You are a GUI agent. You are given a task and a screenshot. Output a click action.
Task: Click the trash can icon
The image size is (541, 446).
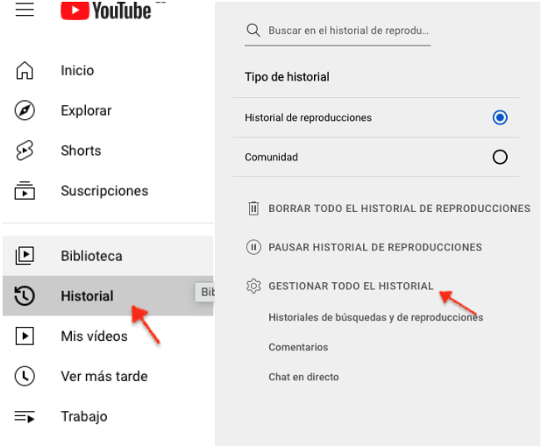tap(253, 209)
